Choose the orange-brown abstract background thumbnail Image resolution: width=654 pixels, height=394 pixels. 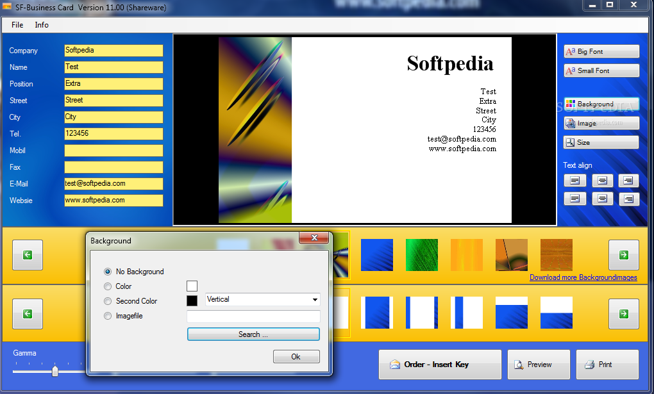(512, 255)
